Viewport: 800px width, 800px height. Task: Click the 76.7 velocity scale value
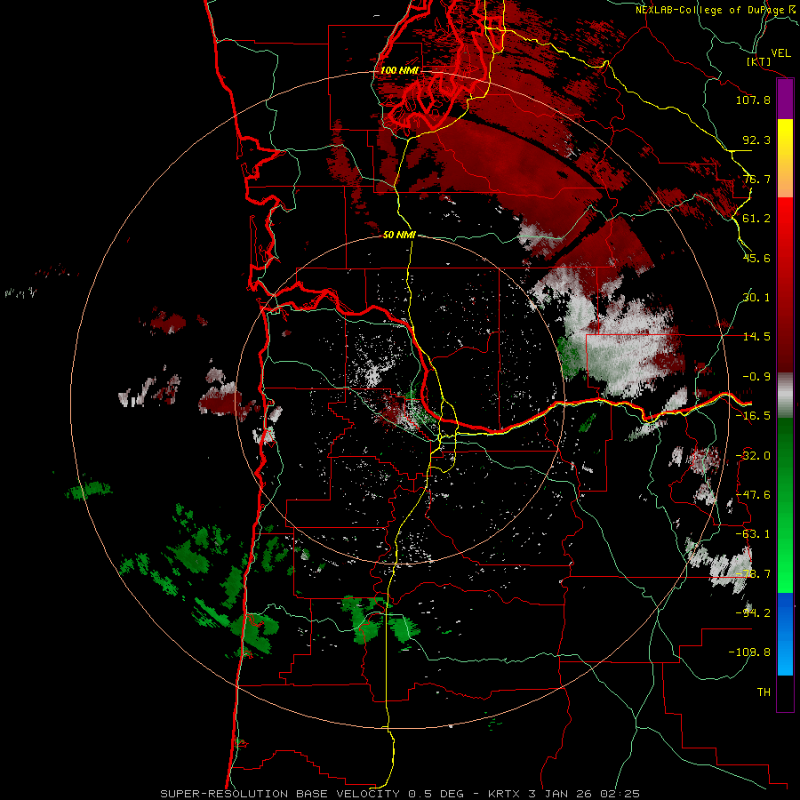click(x=756, y=179)
